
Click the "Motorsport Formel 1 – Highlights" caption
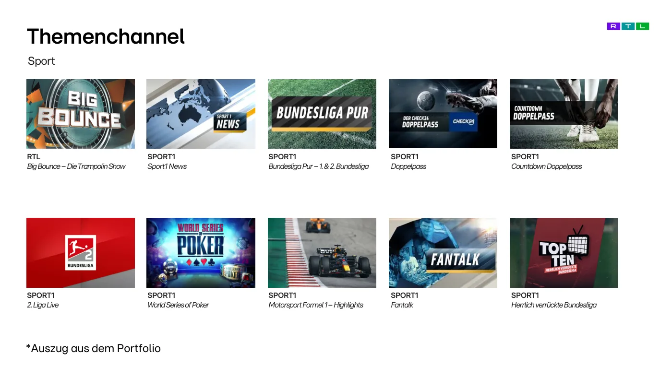click(316, 305)
